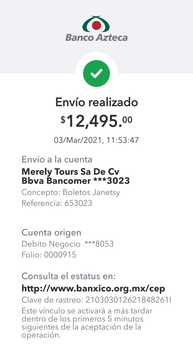Select the Envío realizado heading
This screenshot has width=193, height=359.
point(96,102)
